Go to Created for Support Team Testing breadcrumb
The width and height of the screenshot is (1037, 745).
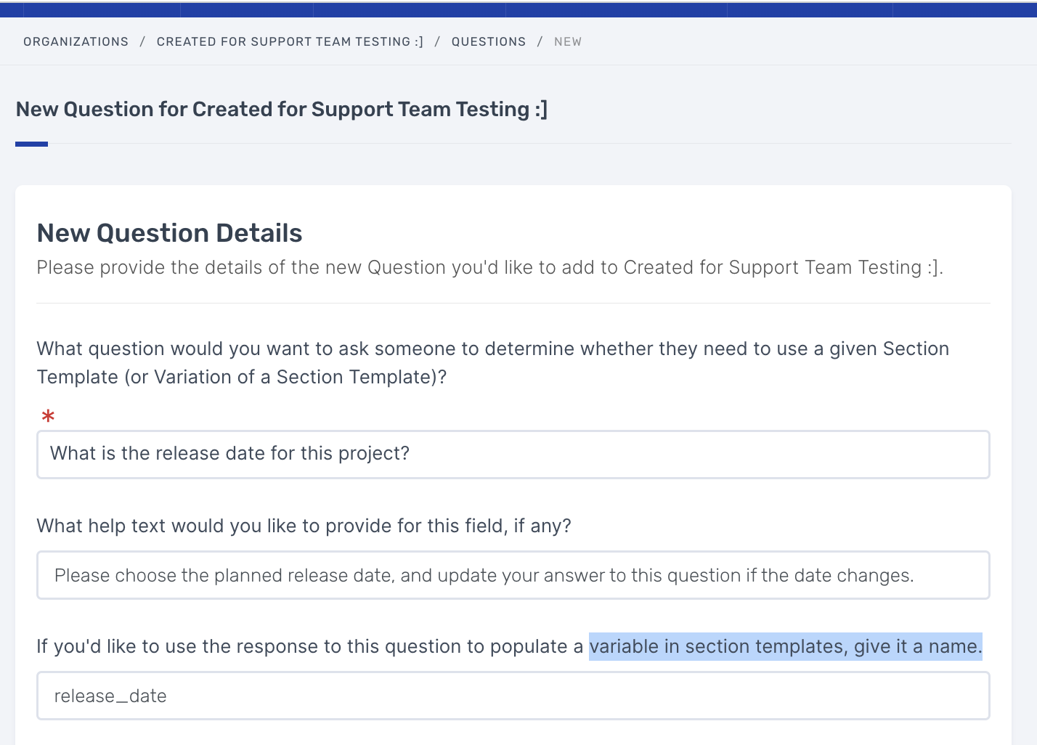290,41
